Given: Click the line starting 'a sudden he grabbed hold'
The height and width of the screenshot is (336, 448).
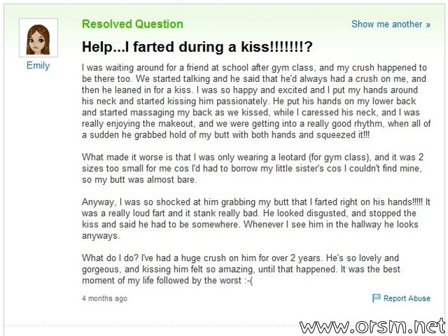Looking at the screenshot, I should pos(226,135).
